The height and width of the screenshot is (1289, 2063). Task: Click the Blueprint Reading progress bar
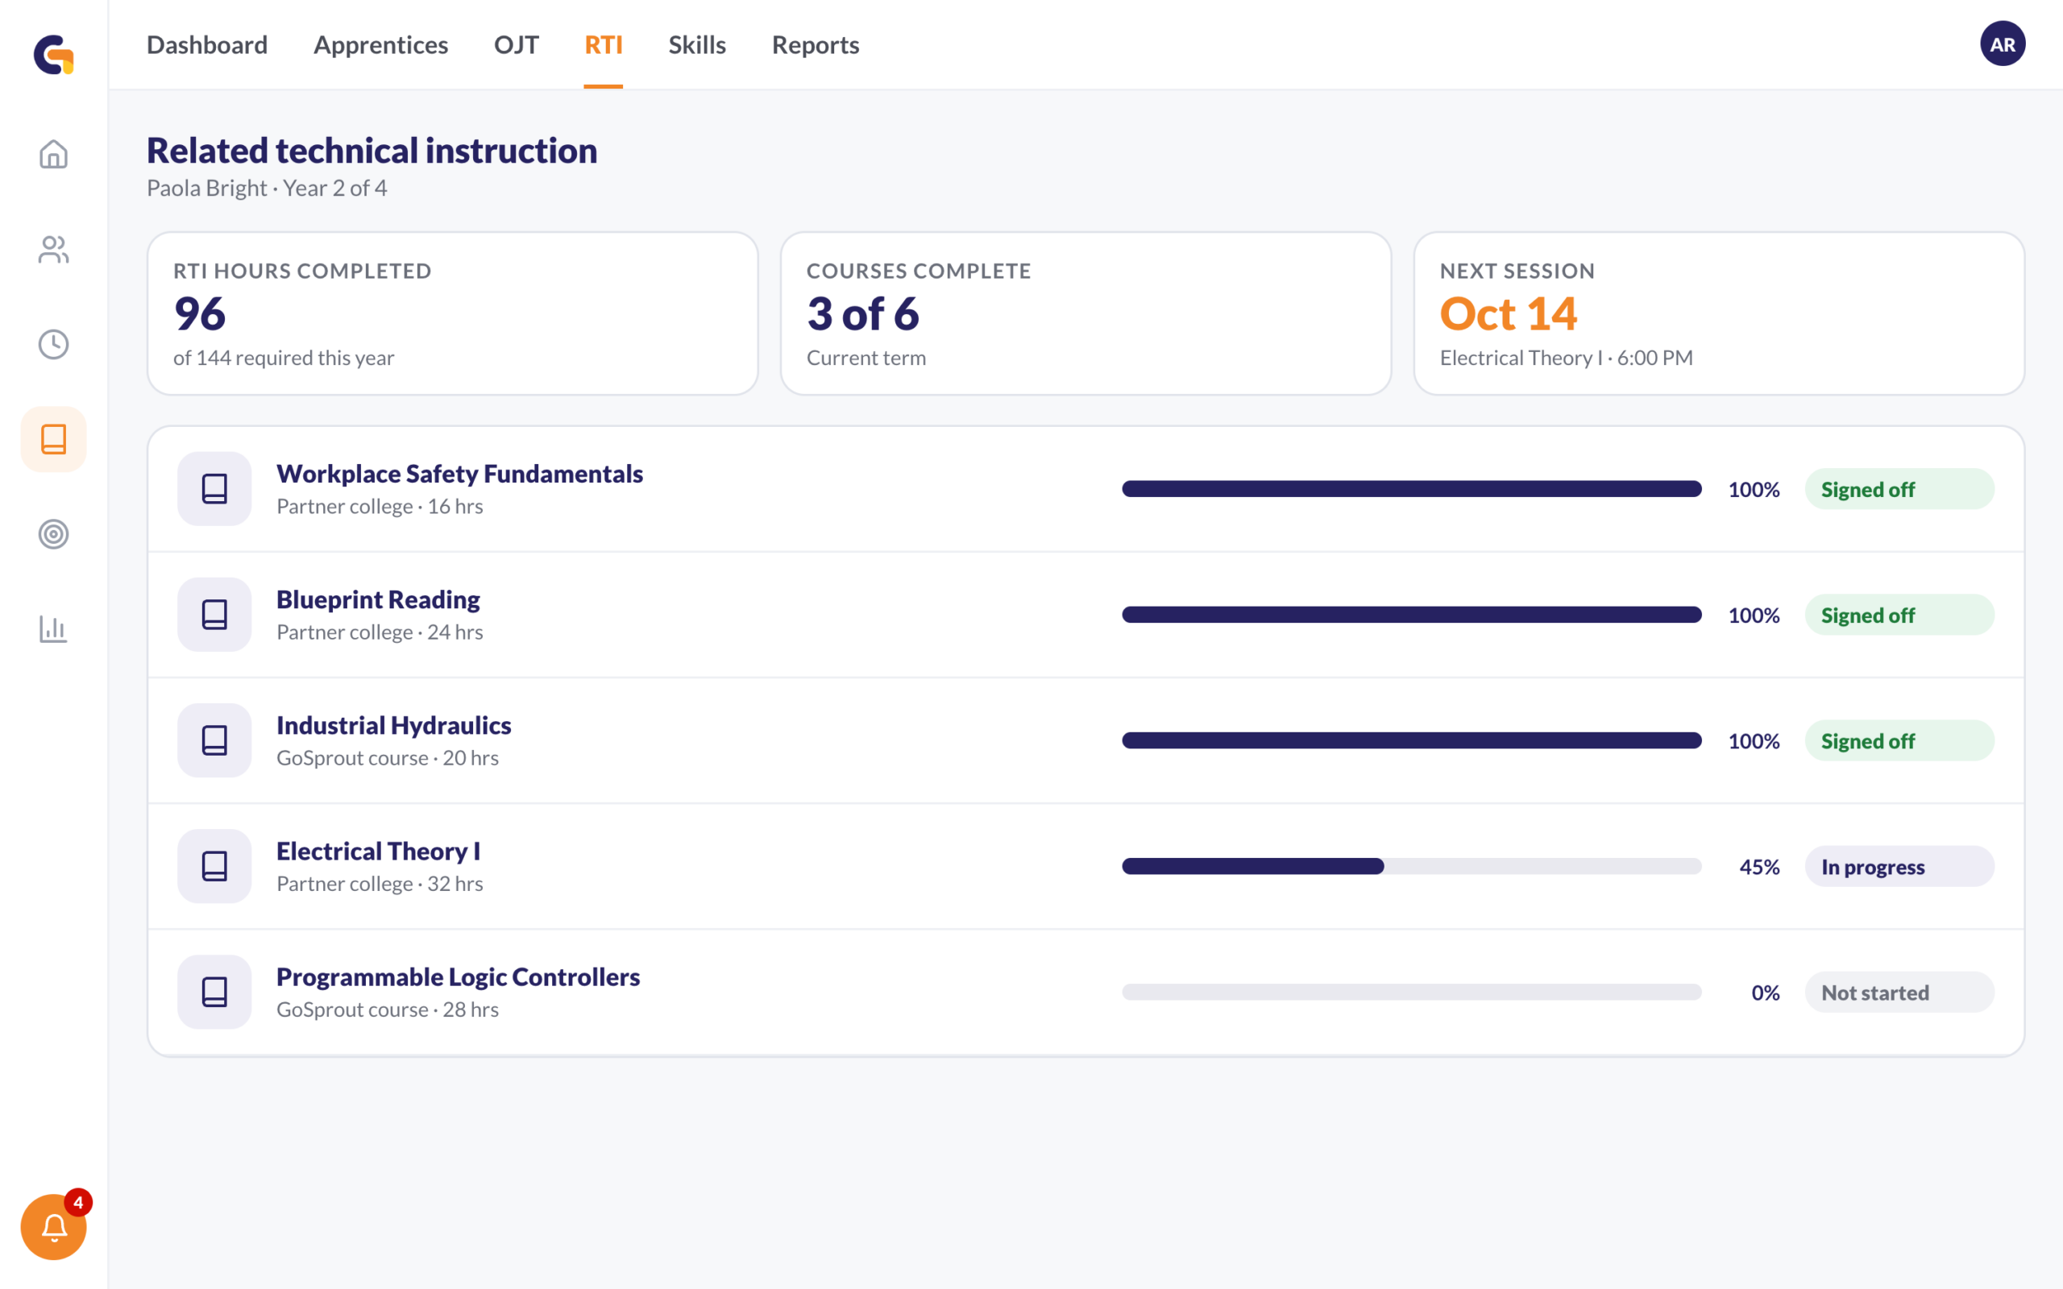[x=1412, y=615]
